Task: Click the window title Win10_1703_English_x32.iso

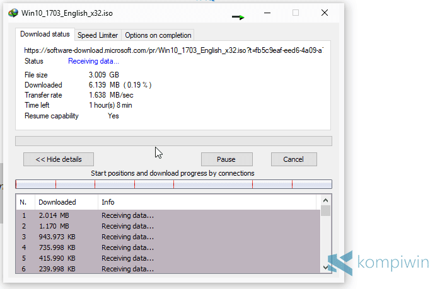Action: pyautogui.click(x=67, y=13)
